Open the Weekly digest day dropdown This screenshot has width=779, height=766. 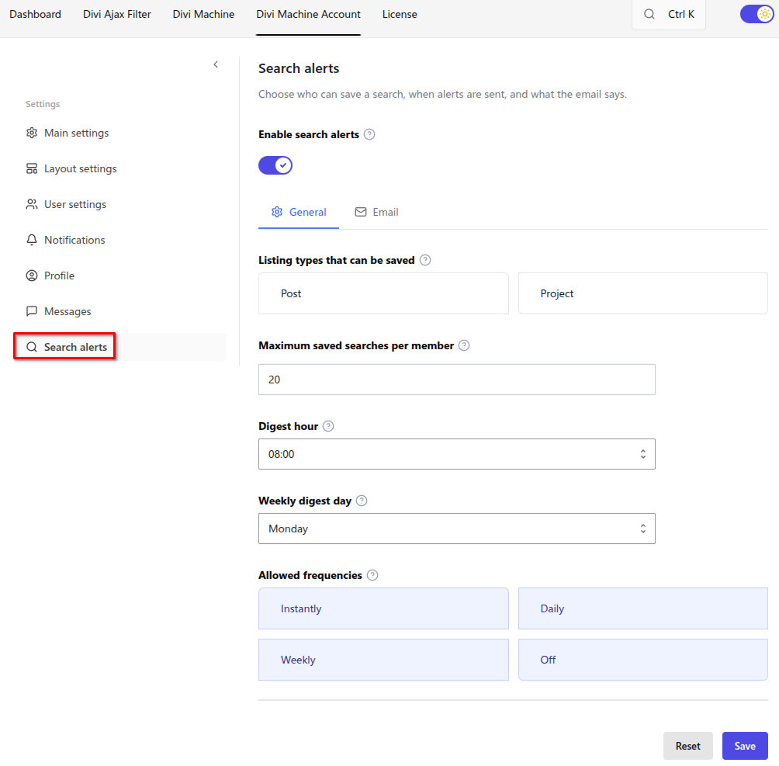pos(456,529)
